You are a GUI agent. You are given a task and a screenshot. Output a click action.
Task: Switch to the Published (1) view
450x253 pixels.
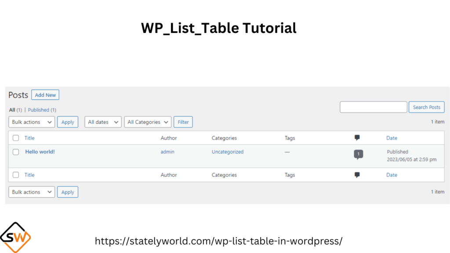42,110
